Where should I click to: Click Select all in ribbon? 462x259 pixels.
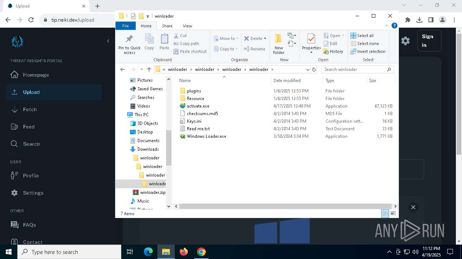click(x=362, y=36)
